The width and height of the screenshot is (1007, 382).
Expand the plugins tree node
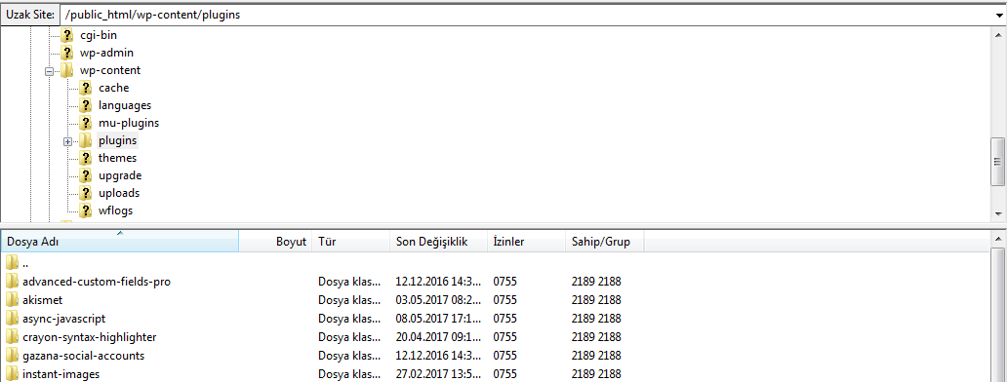[67, 141]
